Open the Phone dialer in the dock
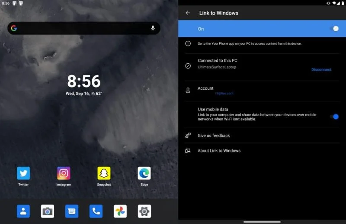346x224 pixels. (x=96, y=211)
